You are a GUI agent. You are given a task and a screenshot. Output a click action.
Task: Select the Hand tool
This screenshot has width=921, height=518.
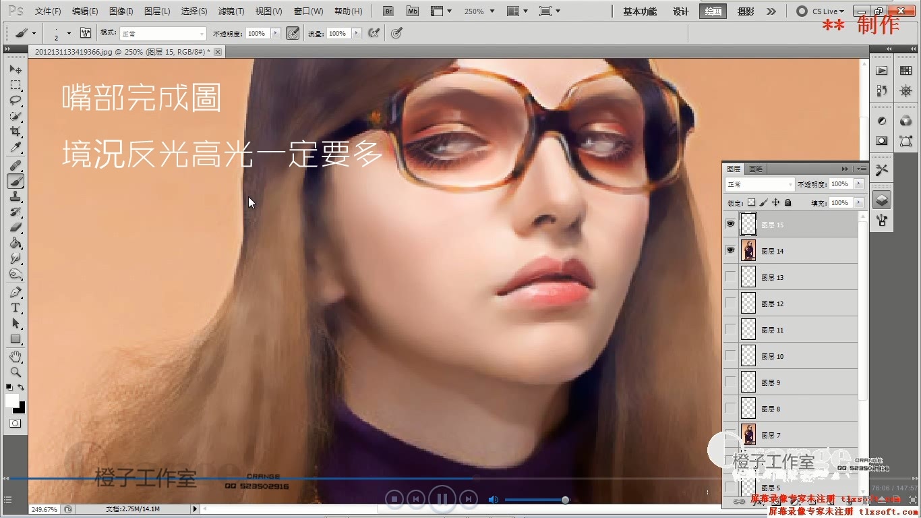point(16,356)
